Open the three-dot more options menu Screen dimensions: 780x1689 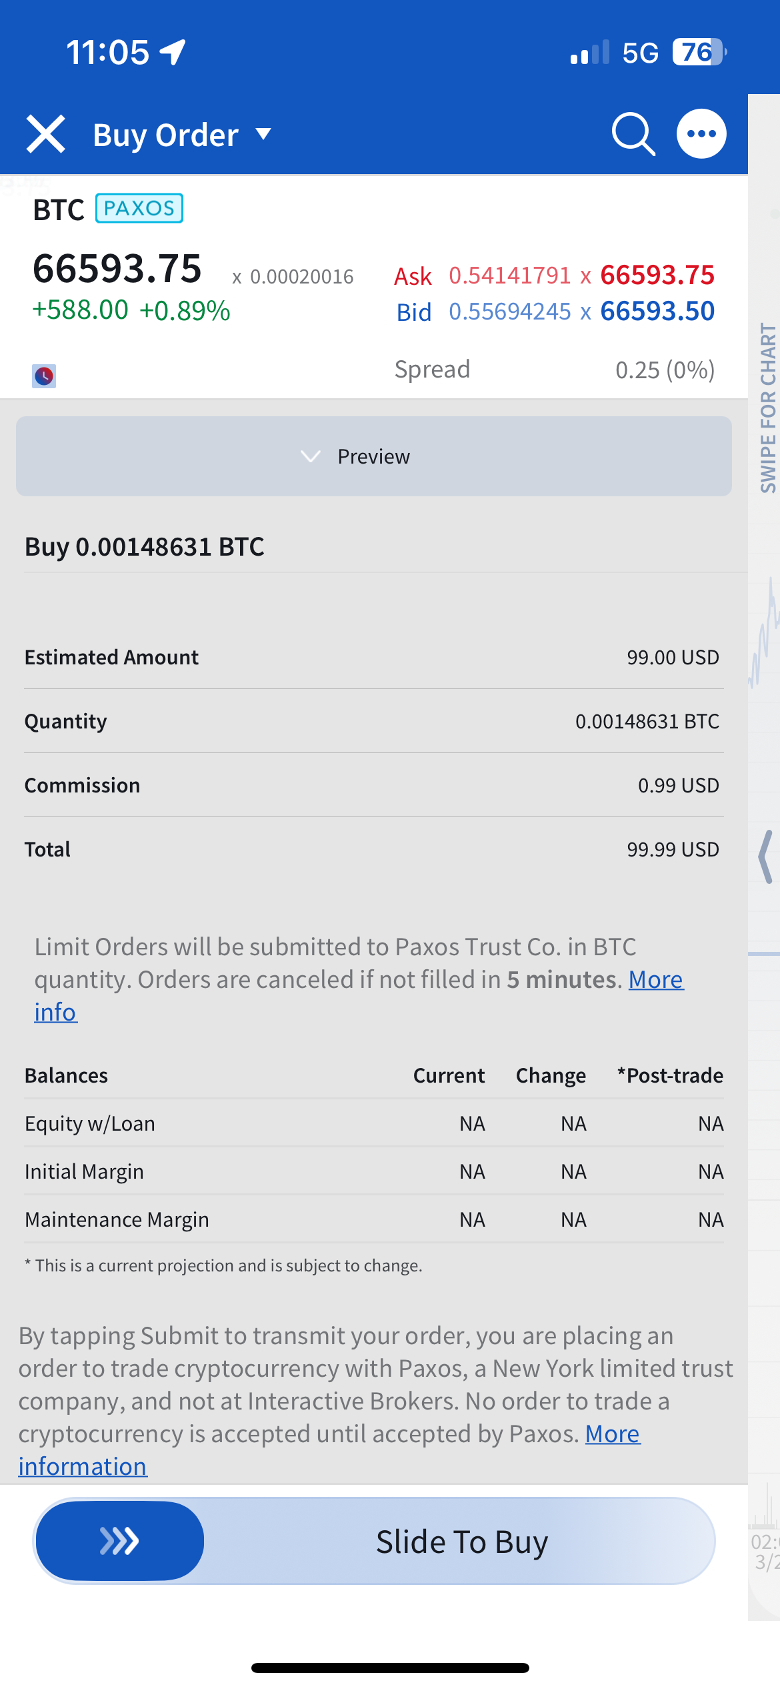[x=701, y=134]
